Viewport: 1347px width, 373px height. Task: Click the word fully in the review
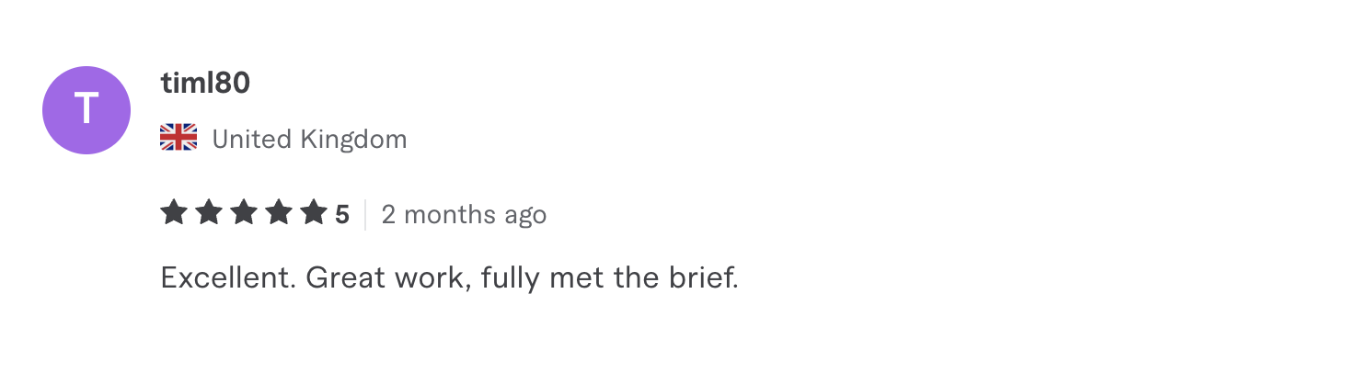click(512, 278)
